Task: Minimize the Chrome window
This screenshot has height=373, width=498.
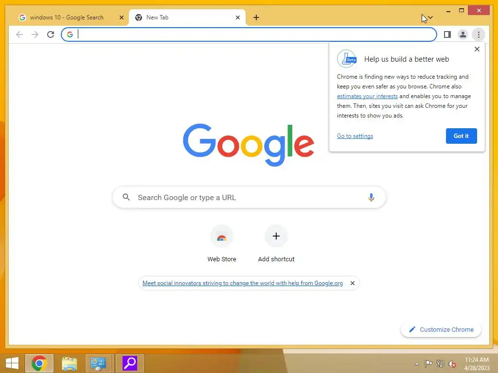Action: point(448,11)
